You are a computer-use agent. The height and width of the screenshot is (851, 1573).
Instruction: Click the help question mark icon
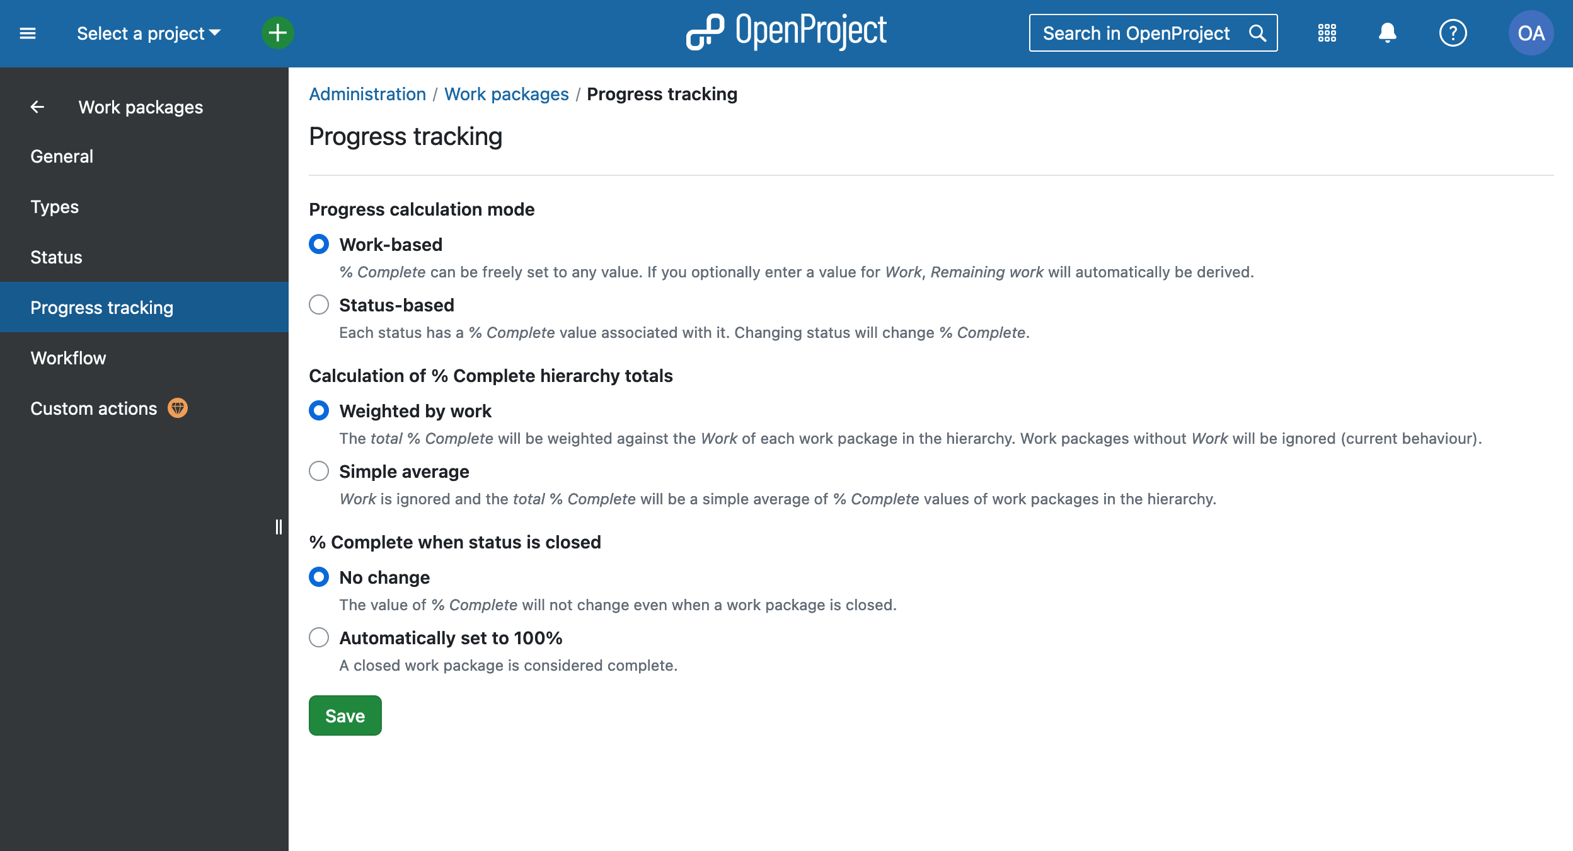coord(1454,33)
